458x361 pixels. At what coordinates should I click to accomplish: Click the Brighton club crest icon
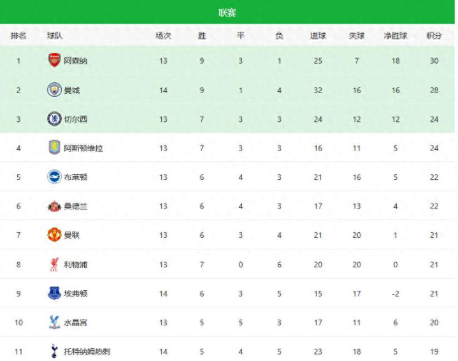click(54, 177)
